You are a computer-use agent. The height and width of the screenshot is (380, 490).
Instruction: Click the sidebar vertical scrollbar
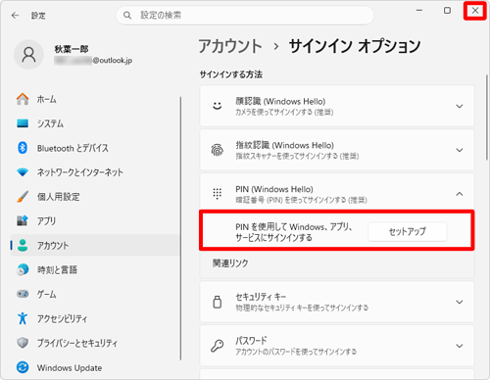point(180,228)
